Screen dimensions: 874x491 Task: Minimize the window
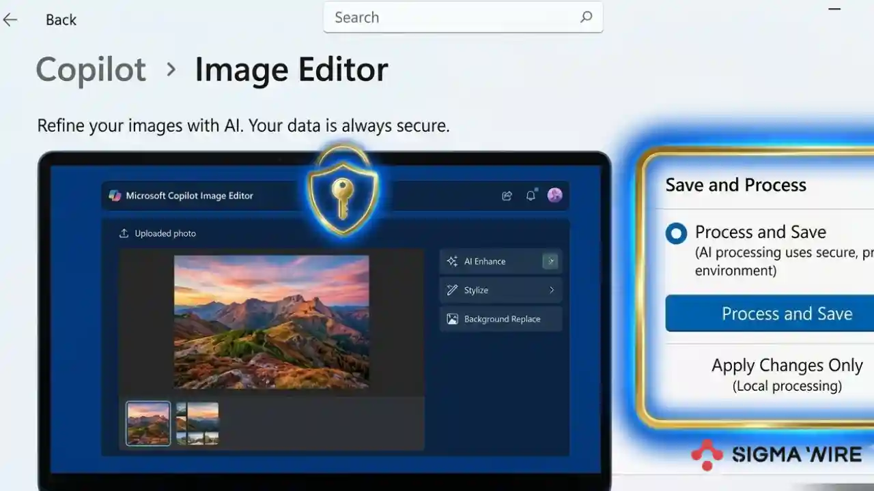tap(834, 10)
